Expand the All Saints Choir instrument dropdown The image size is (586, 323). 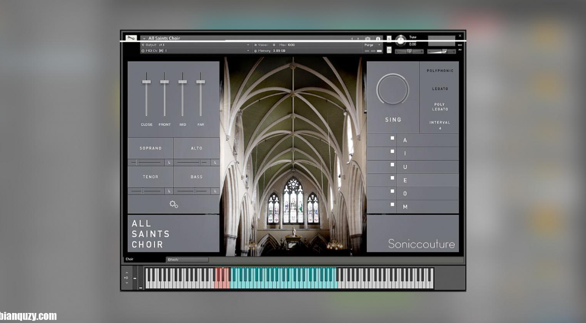click(144, 38)
